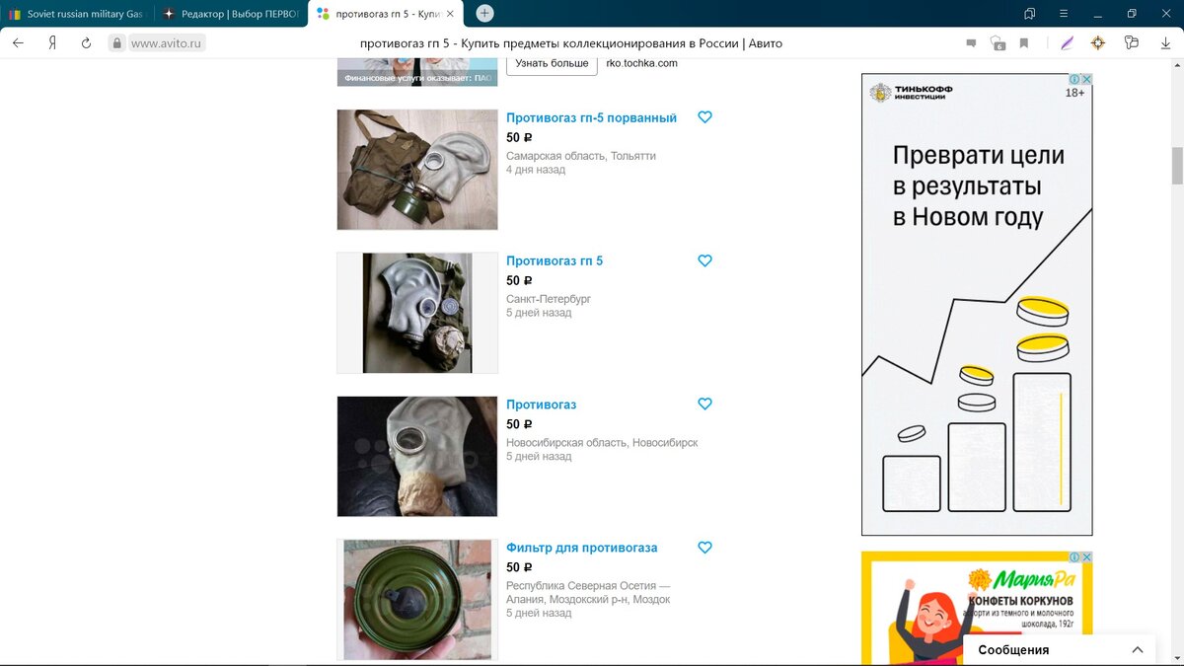1184x666 pixels.
Task: Add Новосибирск Противогаз listing to favorites
Action: (704, 405)
